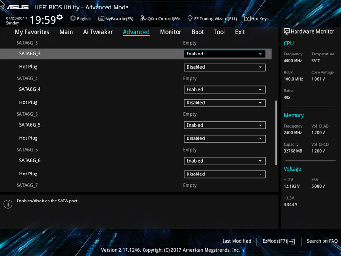Click the globe icon for English language

tap(73, 18)
